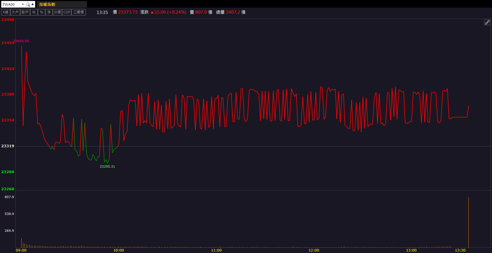492x253 pixels.
Task: Click the 23455.09 high price marker
Action: point(21,41)
